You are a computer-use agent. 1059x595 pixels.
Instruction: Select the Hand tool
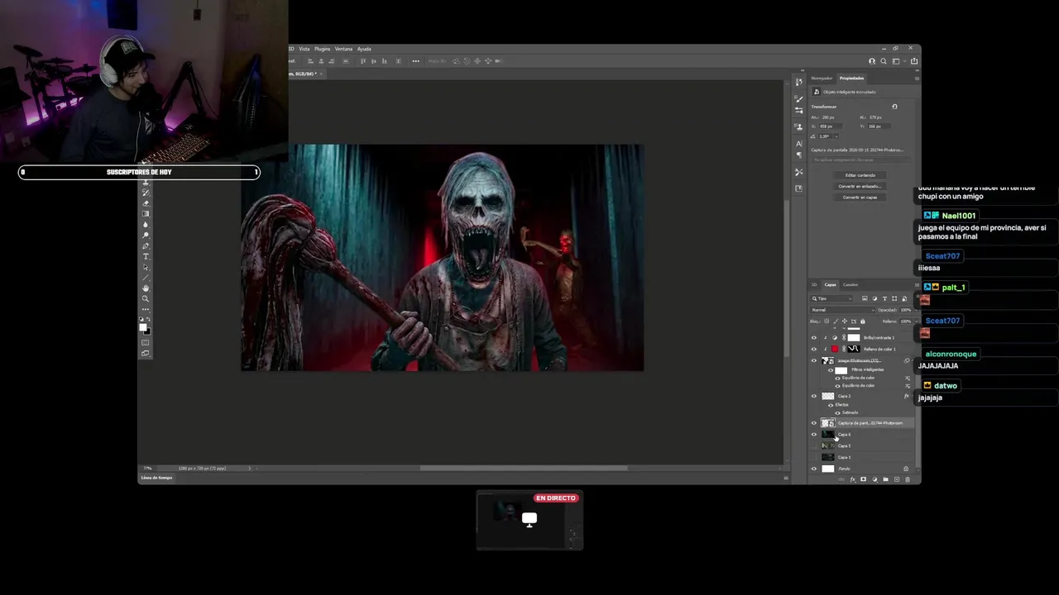point(146,288)
